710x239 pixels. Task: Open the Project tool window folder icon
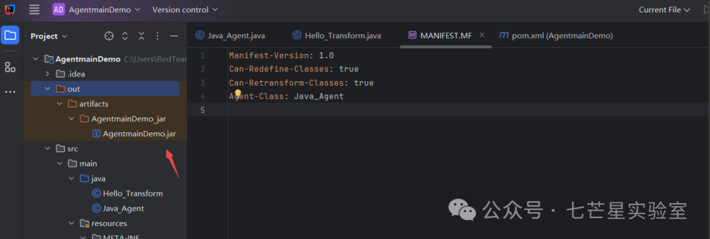[x=10, y=35]
